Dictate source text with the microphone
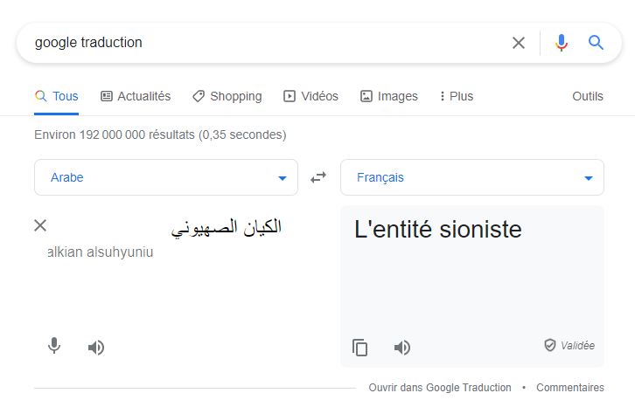 [x=54, y=347]
